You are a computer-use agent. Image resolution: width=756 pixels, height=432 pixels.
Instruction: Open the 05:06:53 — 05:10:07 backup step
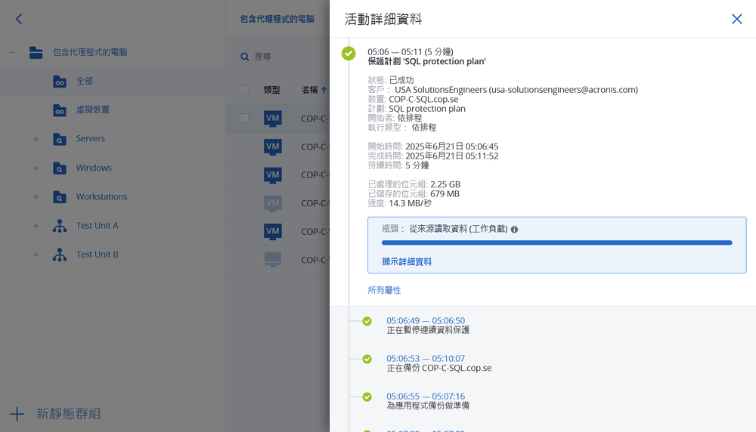click(425, 359)
